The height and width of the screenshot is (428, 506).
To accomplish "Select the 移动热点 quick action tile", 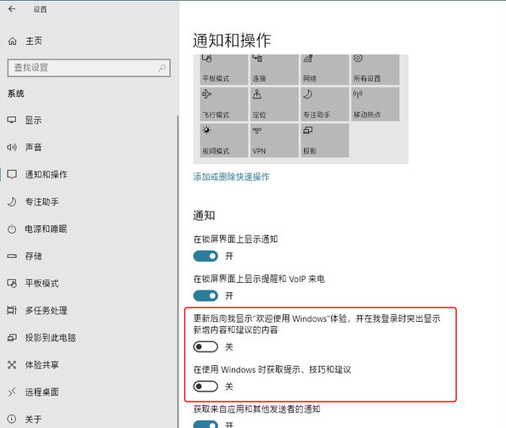I will tap(375, 104).
